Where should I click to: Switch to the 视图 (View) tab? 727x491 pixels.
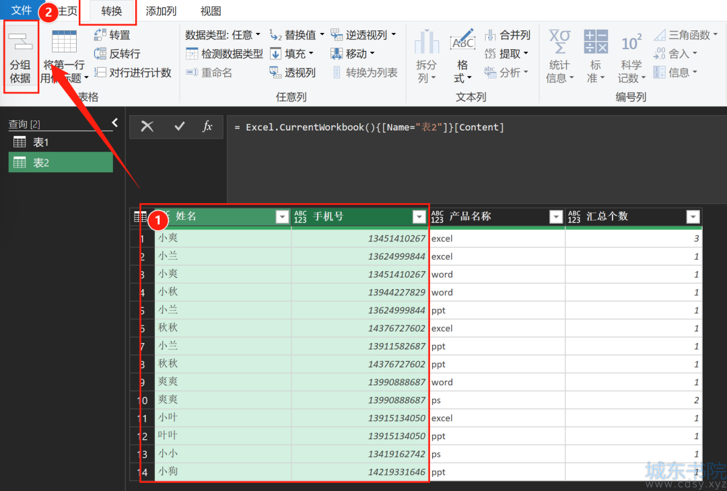[x=211, y=11]
